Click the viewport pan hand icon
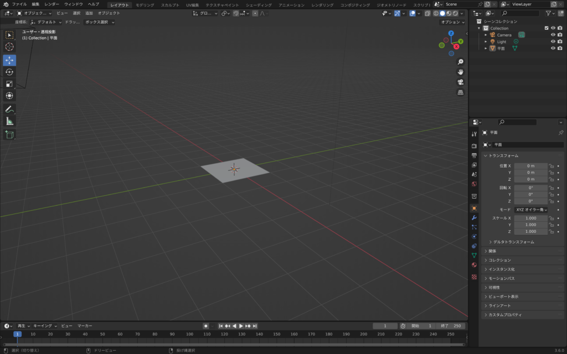The width and height of the screenshot is (567, 354). [x=460, y=72]
